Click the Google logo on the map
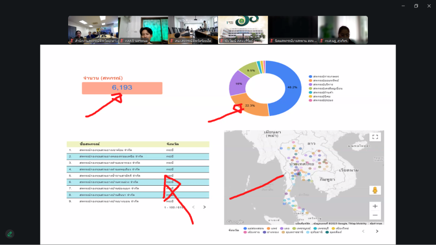 click(x=235, y=222)
